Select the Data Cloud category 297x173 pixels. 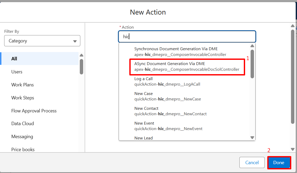click(x=39, y=124)
